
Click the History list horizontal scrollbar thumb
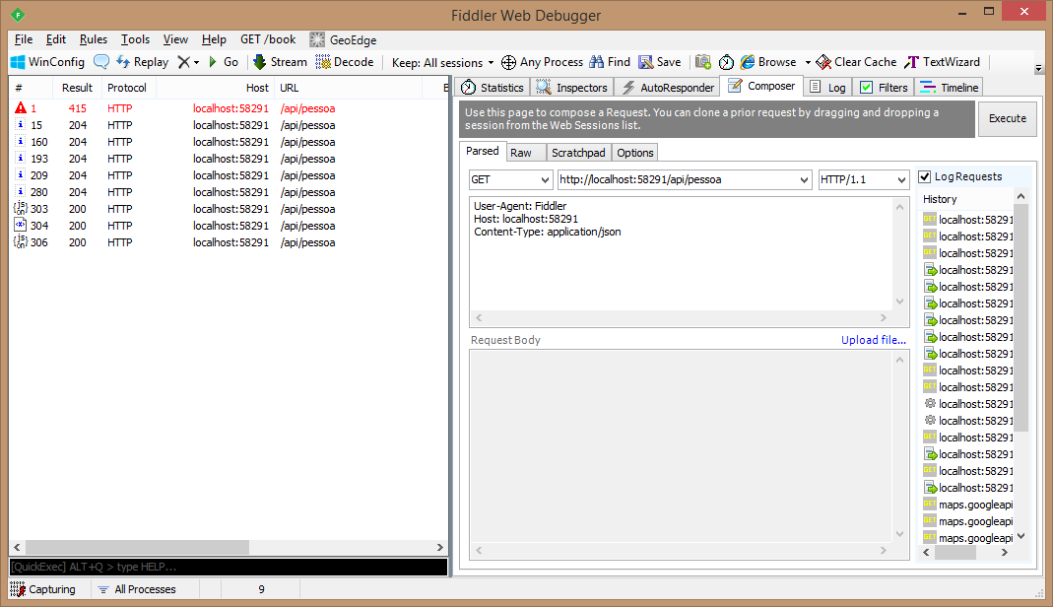pos(954,553)
